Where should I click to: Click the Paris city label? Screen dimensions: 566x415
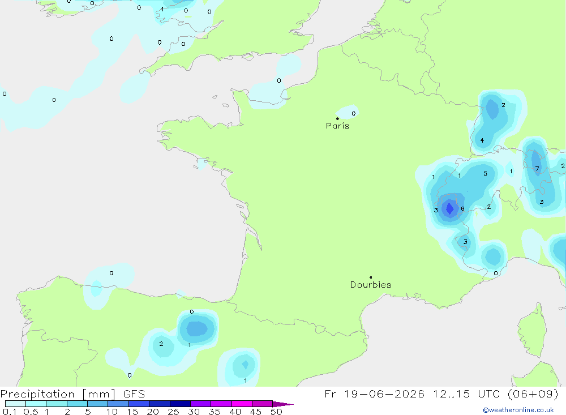pyautogui.click(x=337, y=126)
